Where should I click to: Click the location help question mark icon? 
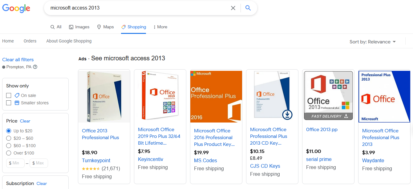point(35,67)
